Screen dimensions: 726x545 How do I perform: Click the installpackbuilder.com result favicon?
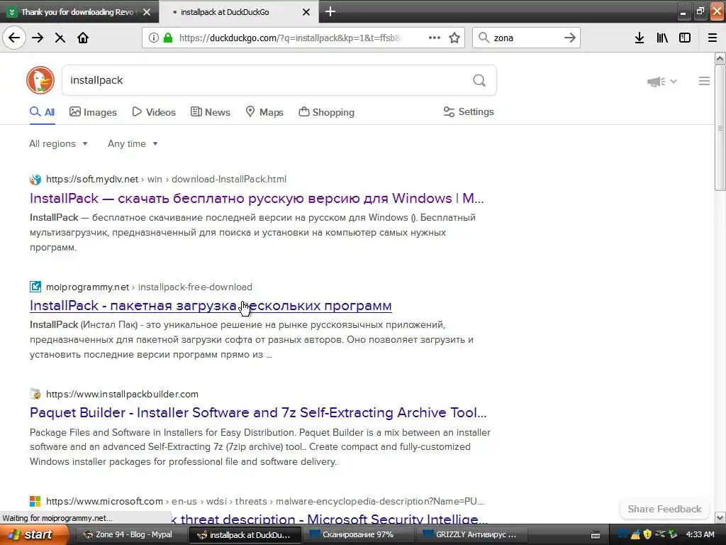tap(35, 394)
